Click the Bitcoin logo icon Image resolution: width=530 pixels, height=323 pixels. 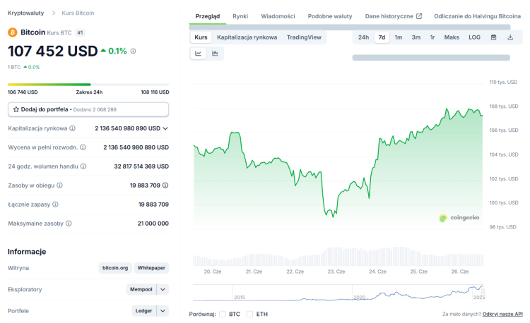[x=13, y=32]
